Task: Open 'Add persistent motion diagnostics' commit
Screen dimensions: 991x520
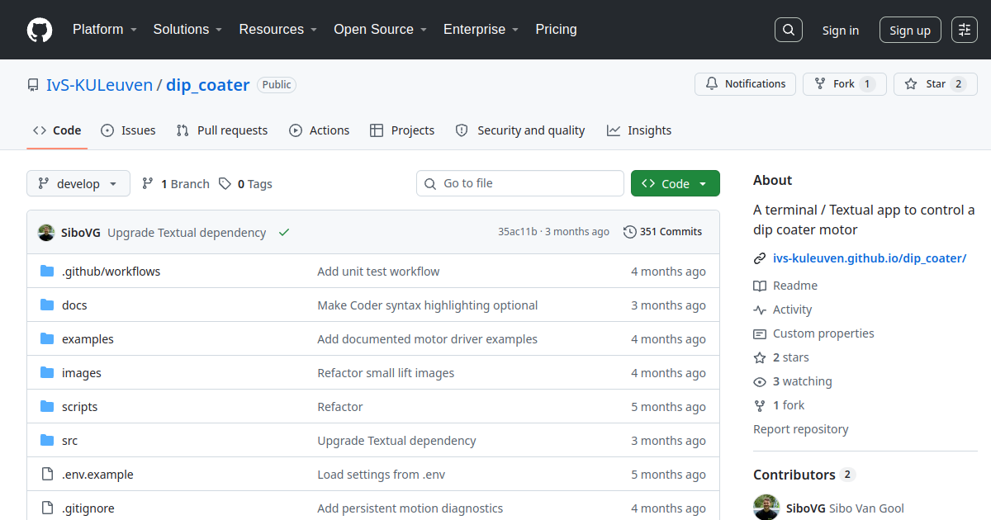Action: click(x=410, y=508)
